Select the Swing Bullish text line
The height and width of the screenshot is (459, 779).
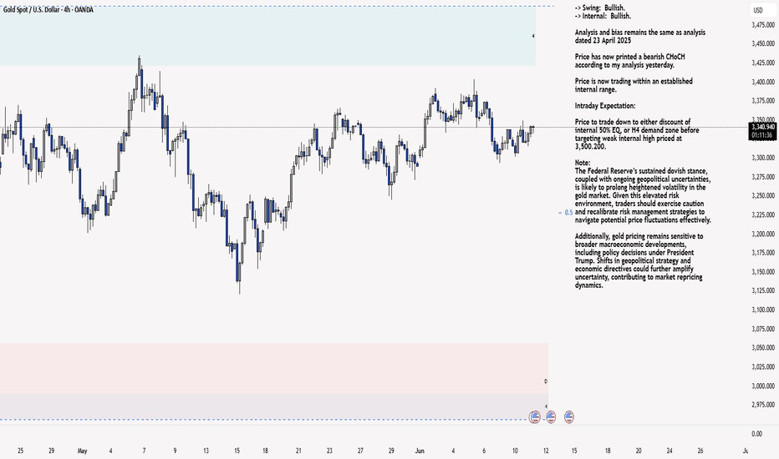tap(599, 8)
